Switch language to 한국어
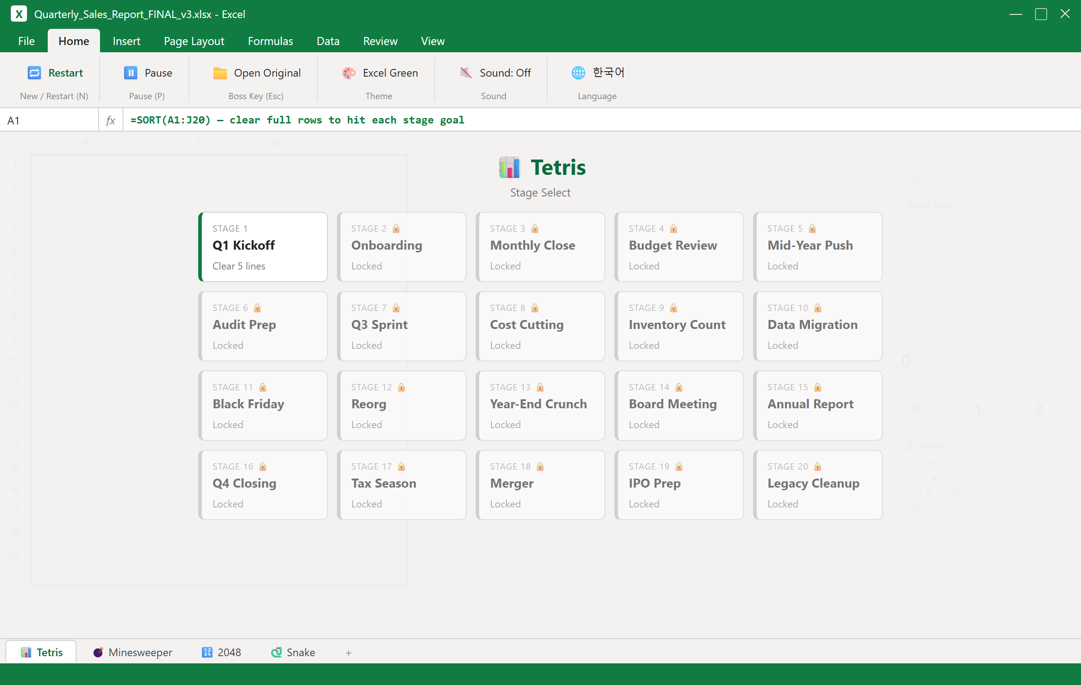 coord(609,73)
